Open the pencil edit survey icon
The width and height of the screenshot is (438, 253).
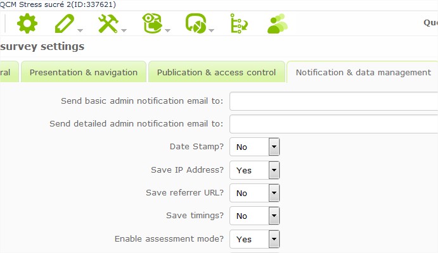tap(65, 24)
